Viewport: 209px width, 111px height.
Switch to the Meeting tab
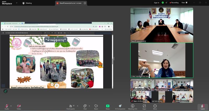[x=27, y=3]
